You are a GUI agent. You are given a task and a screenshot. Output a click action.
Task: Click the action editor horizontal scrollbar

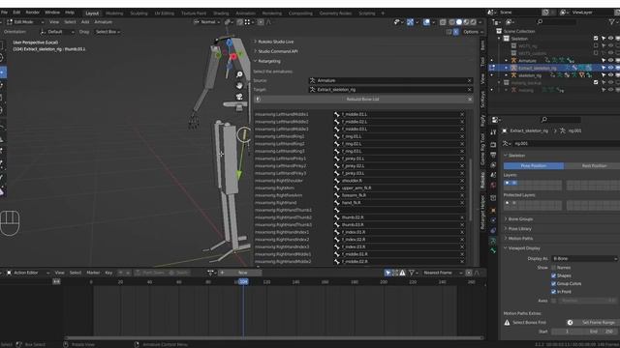[x=274, y=337]
